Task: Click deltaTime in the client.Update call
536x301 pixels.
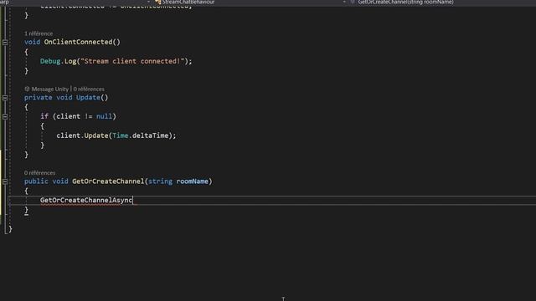Action: [151, 135]
